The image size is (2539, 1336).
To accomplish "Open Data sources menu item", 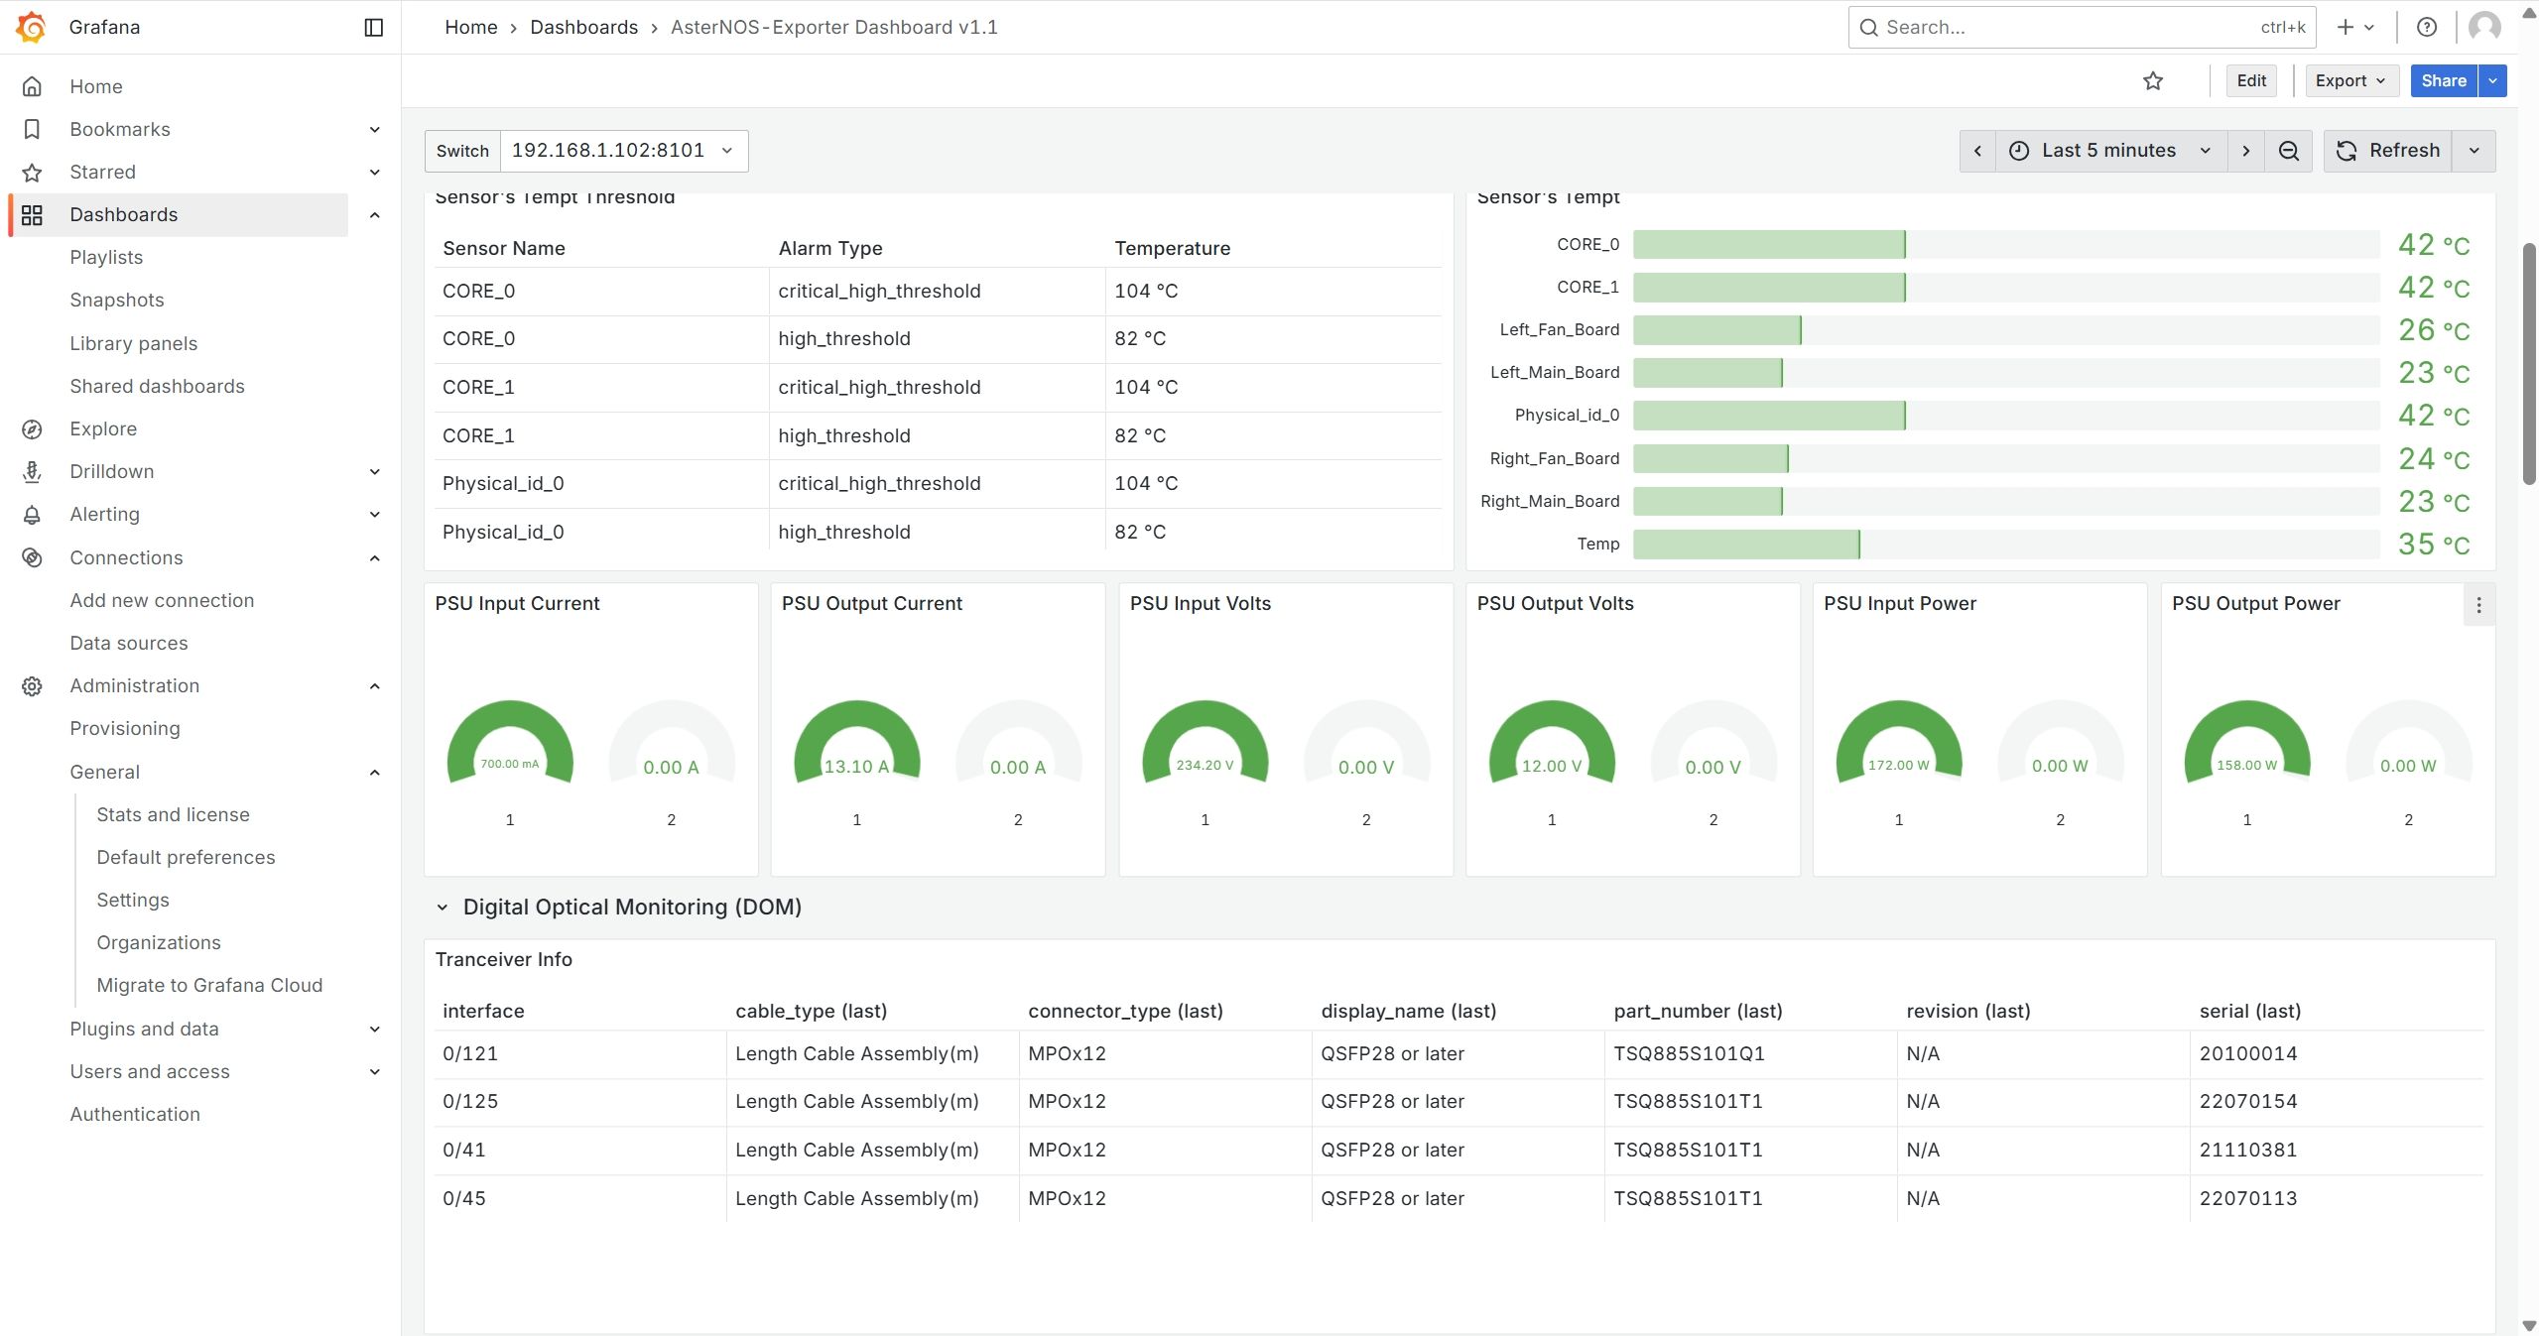I will (x=128, y=643).
